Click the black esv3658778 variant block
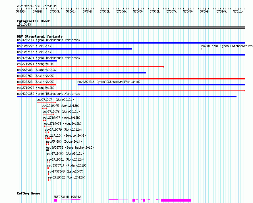Screen dimensions: 253x203 pyautogui.click(x=47, y=150)
